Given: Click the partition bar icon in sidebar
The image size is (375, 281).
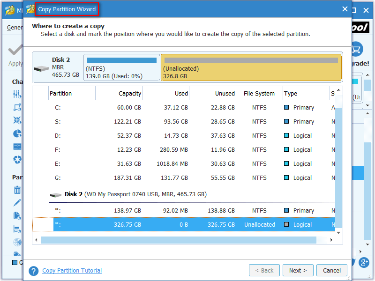Looking at the screenshot, I should click(17, 147).
